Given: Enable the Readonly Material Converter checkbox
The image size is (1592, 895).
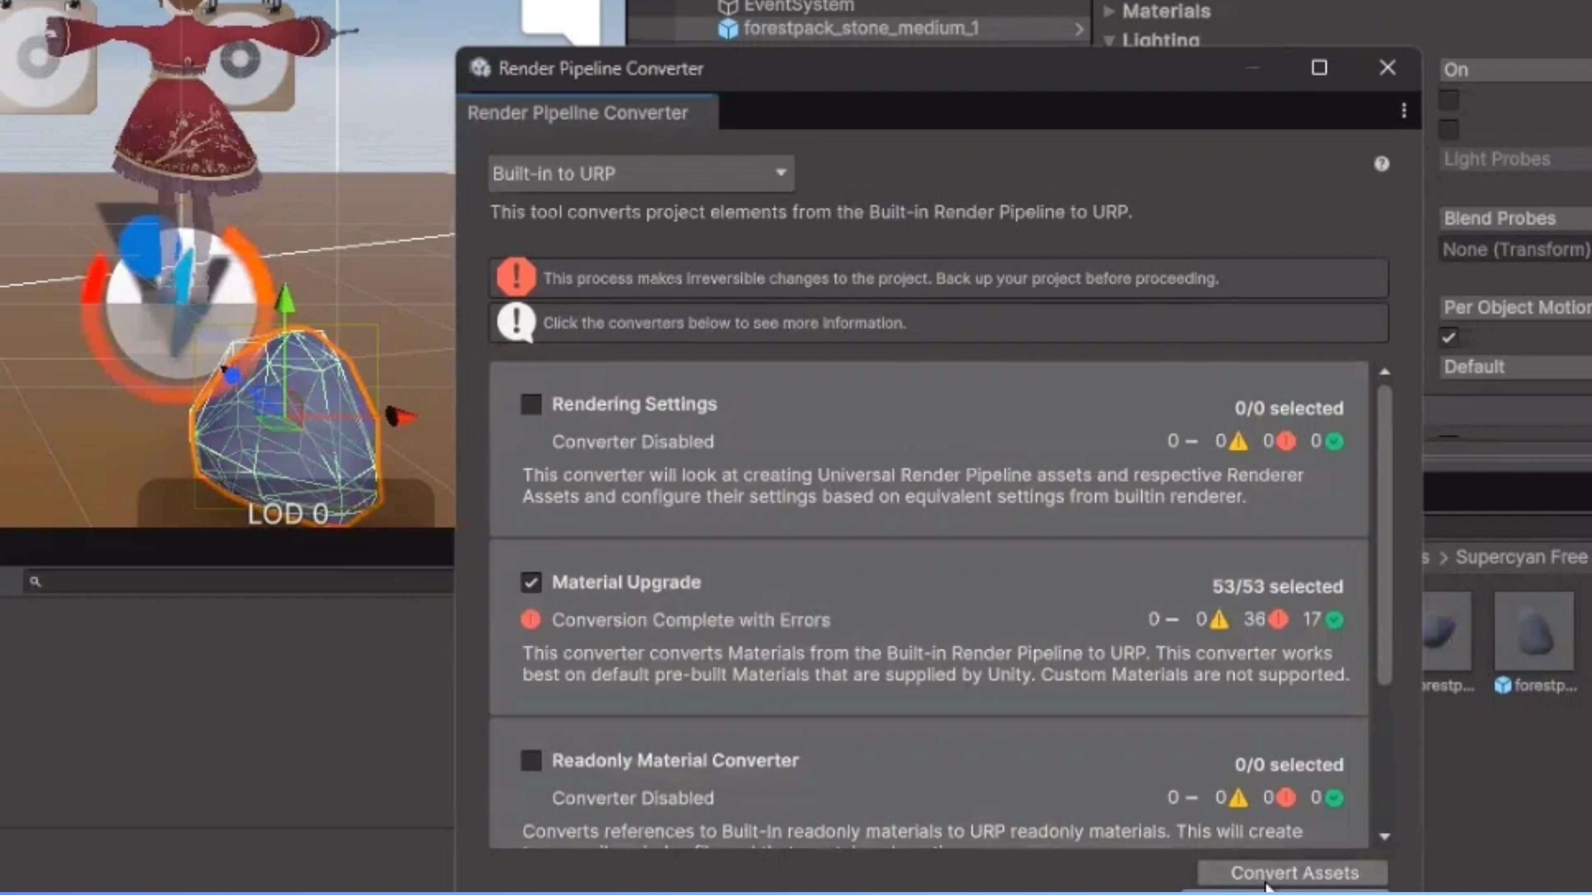Looking at the screenshot, I should click(x=531, y=760).
